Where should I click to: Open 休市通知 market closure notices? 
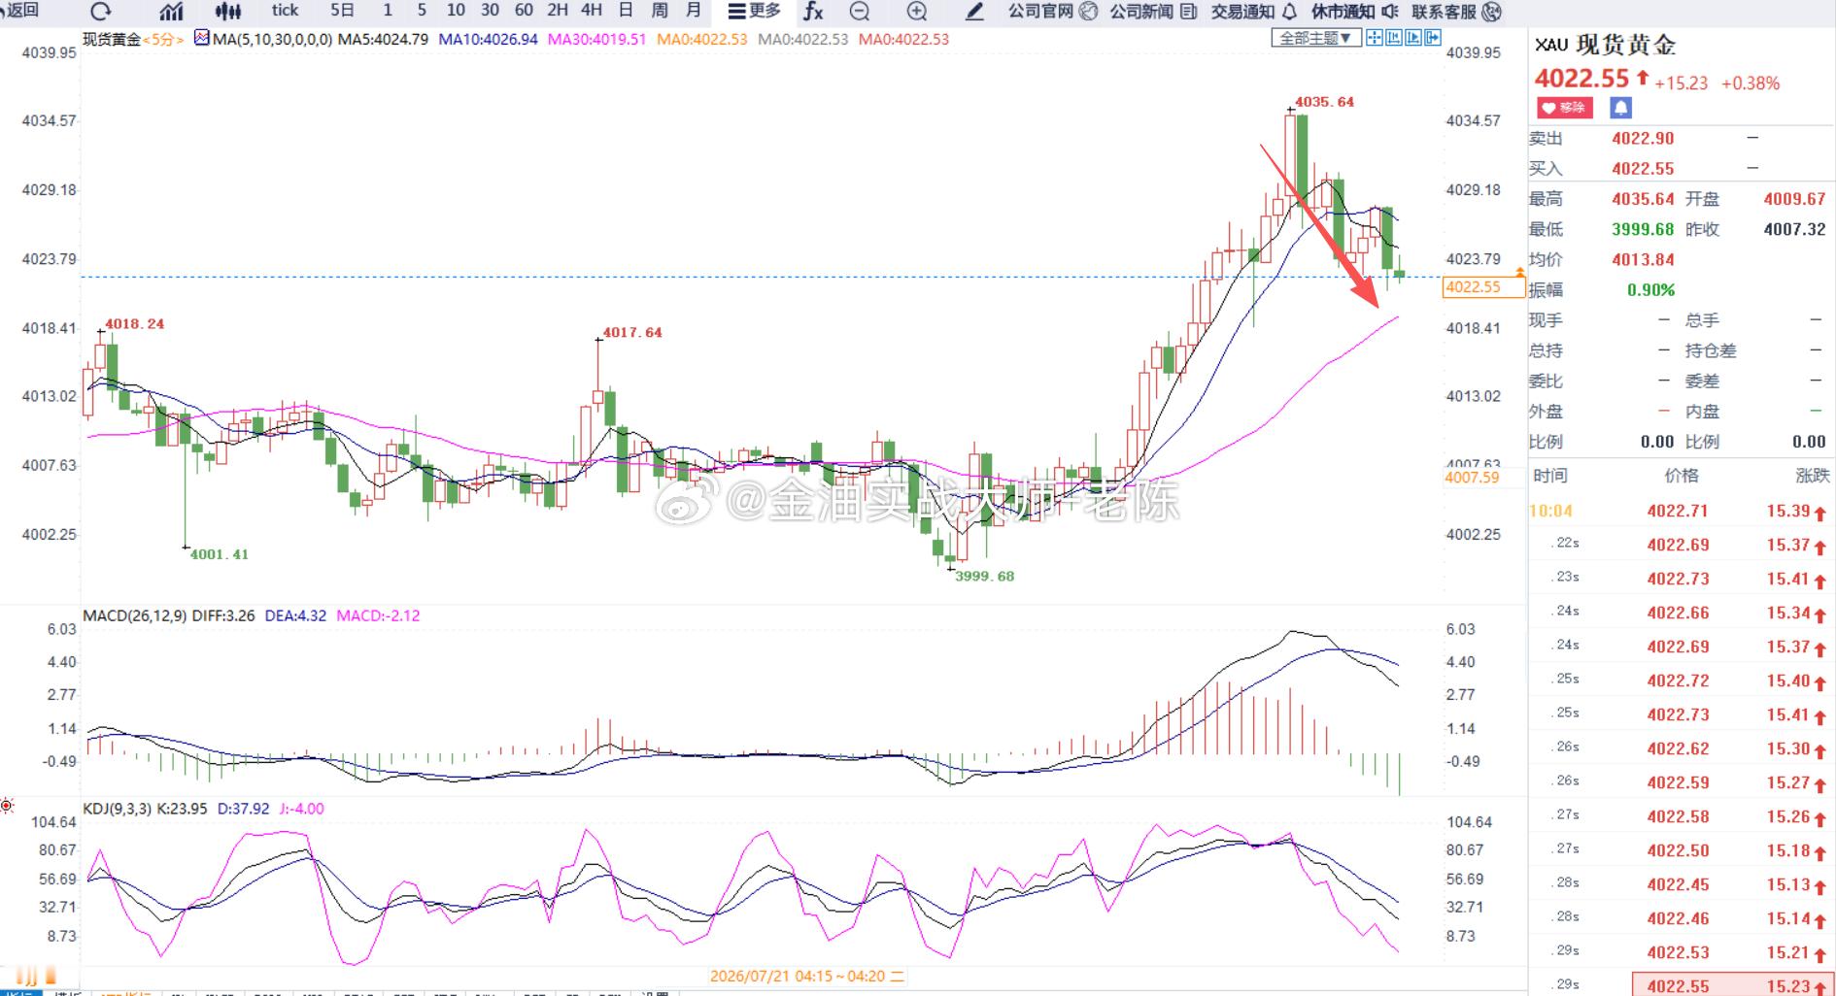pos(1355,12)
